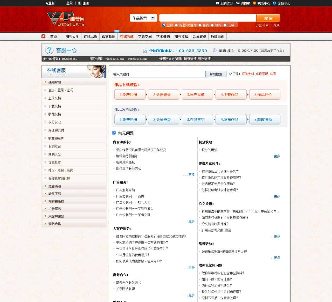The image size is (332, 302).
Task: Click the clock icon beside 值班时间
Action: coord(215,51)
